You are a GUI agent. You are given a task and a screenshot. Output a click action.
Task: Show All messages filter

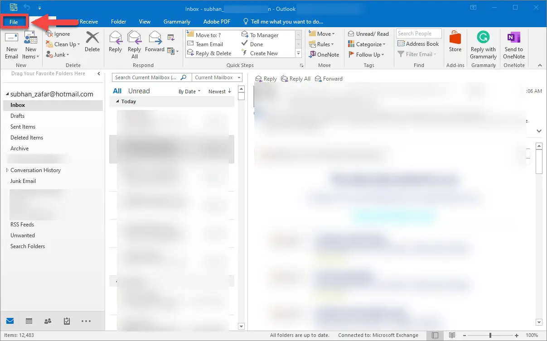[117, 91]
